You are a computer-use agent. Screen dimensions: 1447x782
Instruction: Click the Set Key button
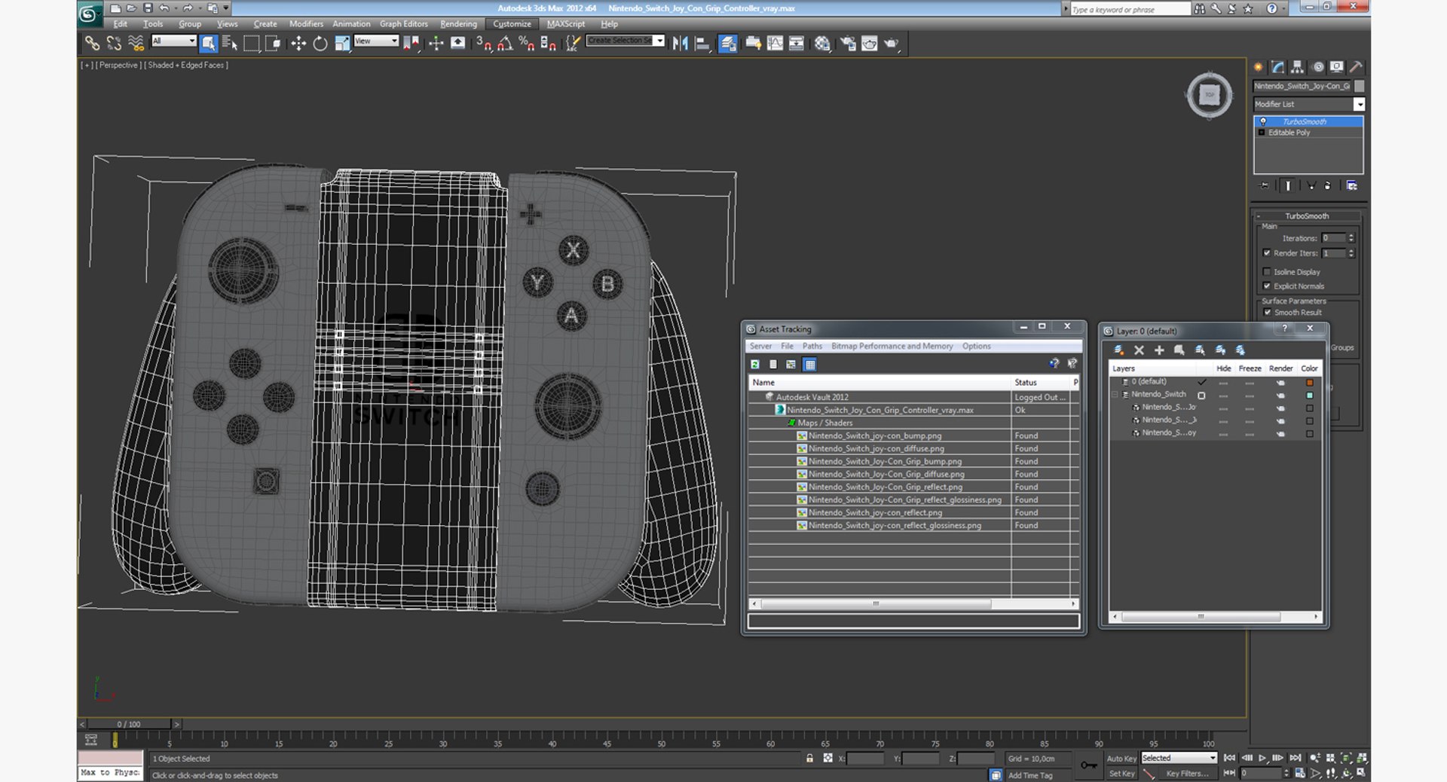point(1121,774)
